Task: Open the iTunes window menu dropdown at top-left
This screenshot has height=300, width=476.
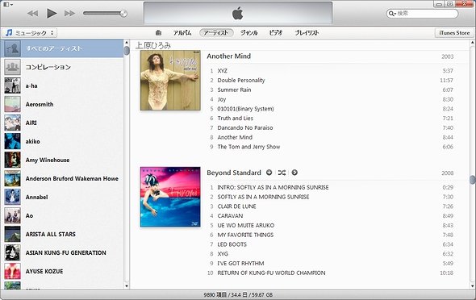Action: point(8,4)
